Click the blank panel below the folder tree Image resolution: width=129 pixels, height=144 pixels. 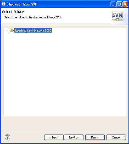[x=65, y=123]
